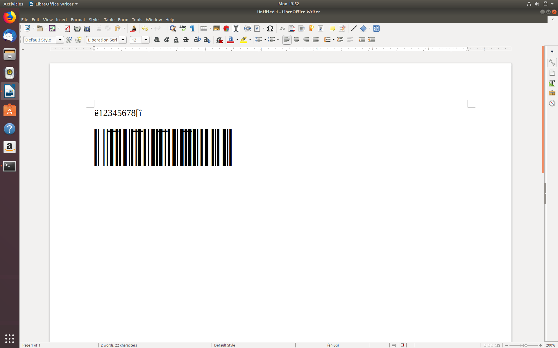
Task: Toggle Superscript
Action: (197, 40)
